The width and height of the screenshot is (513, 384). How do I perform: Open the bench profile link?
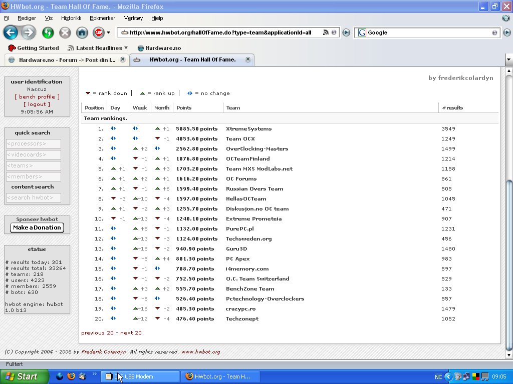point(37,96)
